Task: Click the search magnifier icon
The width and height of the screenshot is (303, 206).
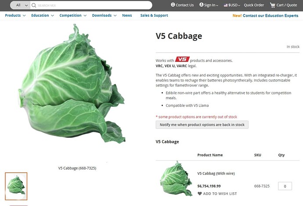Action: coord(34,5)
